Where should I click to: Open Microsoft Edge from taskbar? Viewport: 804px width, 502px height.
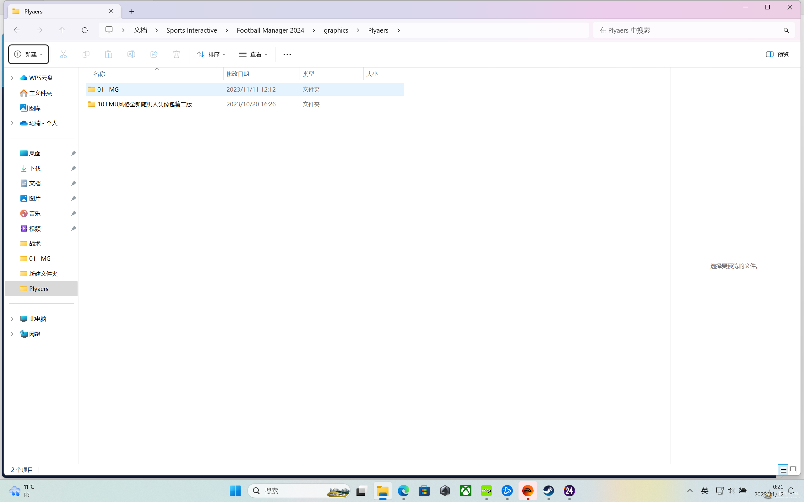[x=403, y=490]
